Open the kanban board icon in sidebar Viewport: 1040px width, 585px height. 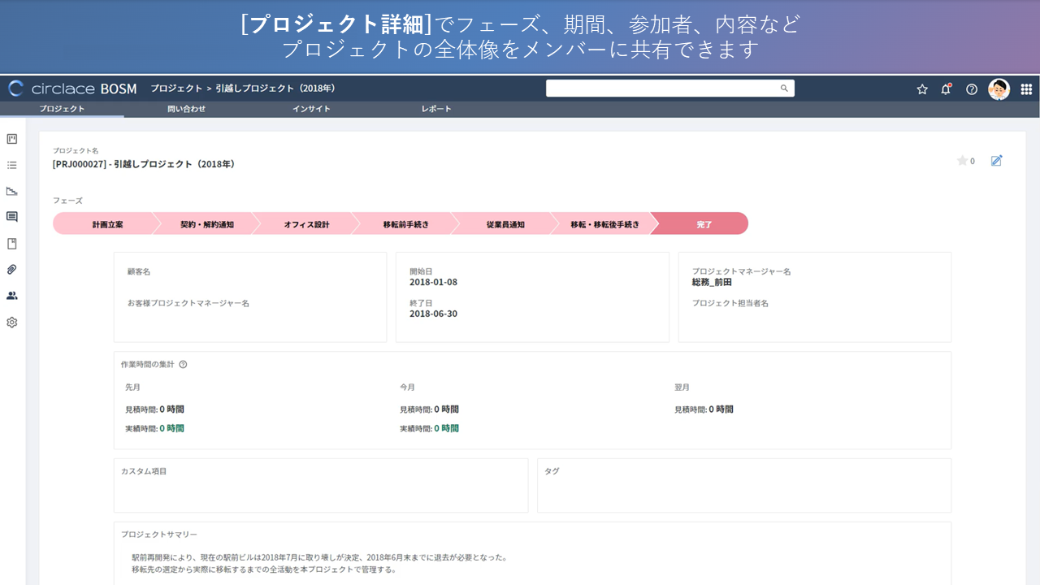tap(12, 139)
